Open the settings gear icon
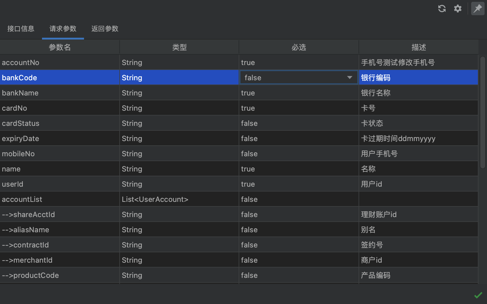 [x=458, y=9]
